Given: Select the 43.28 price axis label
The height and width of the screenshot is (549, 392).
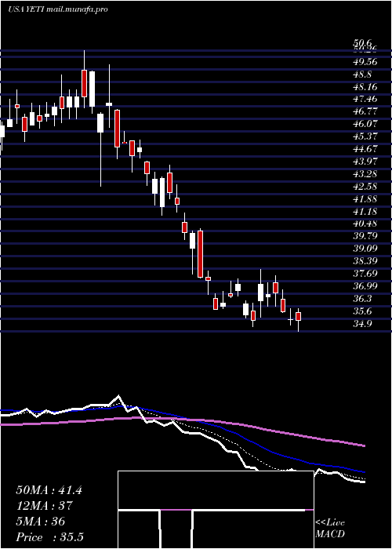Looking at the screenshot, I should [x=365, y=173].
